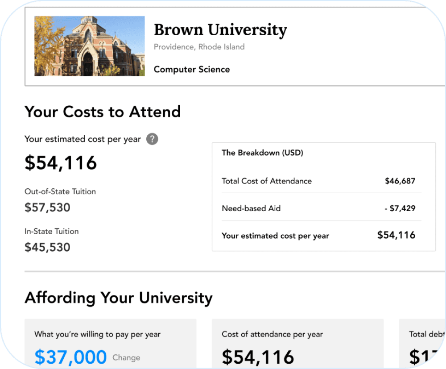
Task: Click the Computer Science major label
Action: point(192,70)
